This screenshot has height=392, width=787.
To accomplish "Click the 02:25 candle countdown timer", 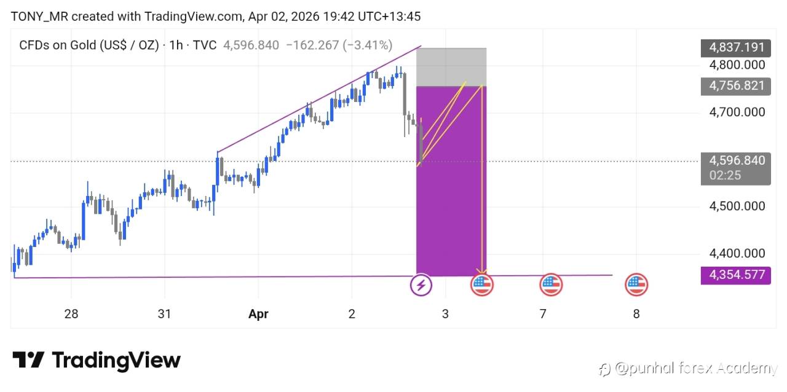I will tap(724, 175).
